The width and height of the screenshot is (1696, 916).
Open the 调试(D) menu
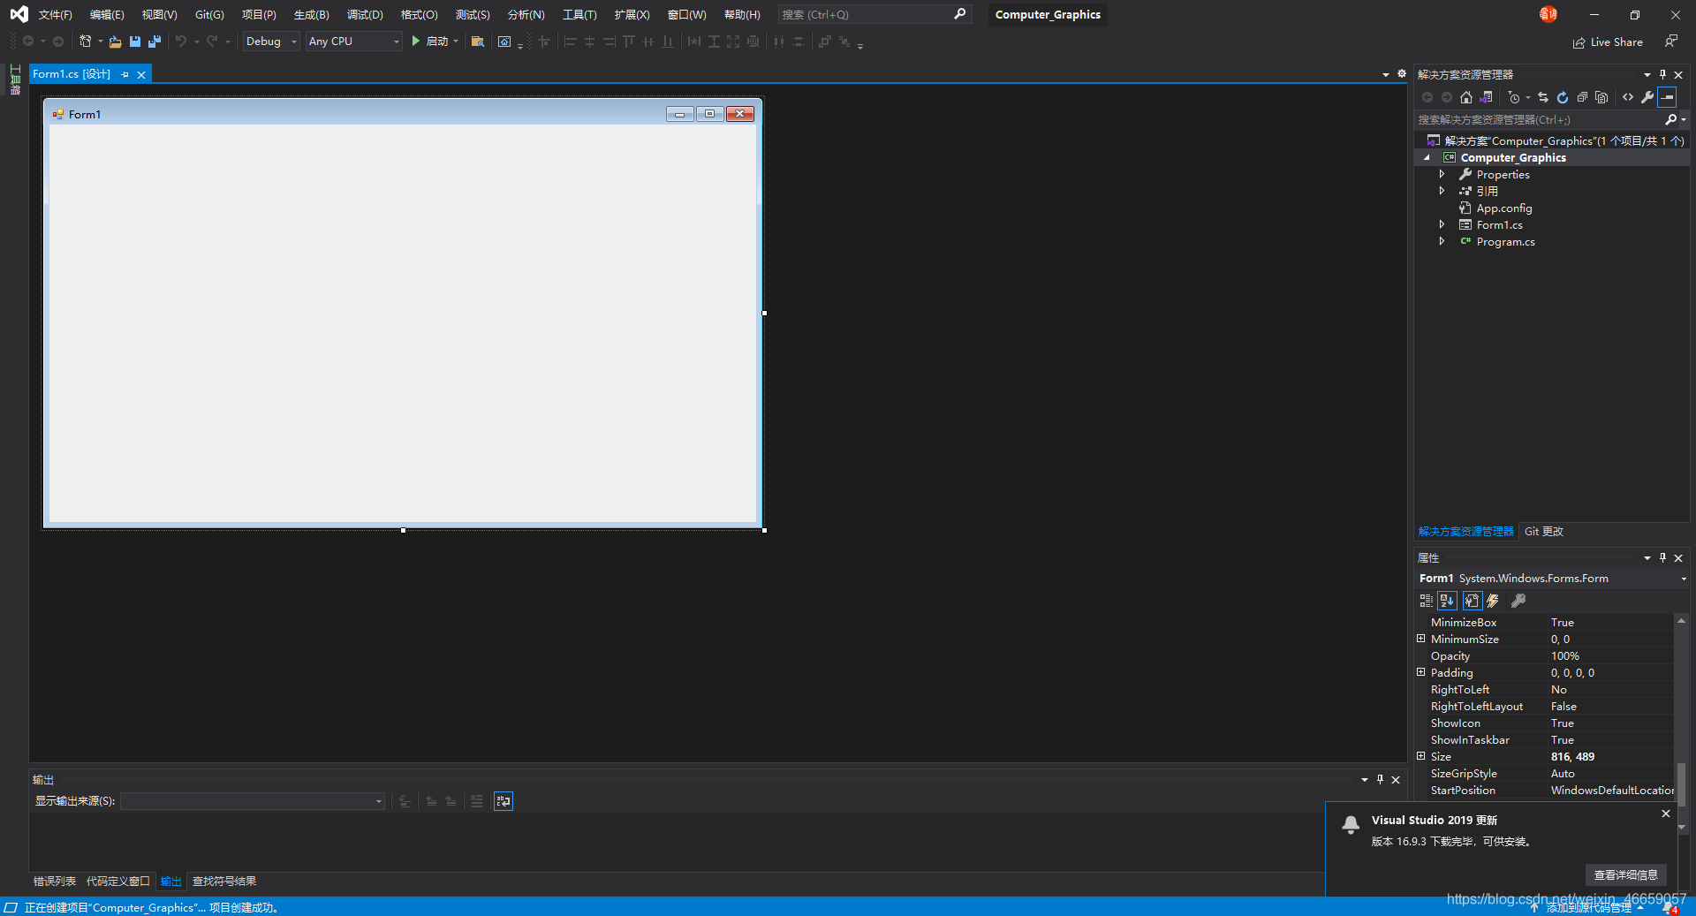click(365, 14)
